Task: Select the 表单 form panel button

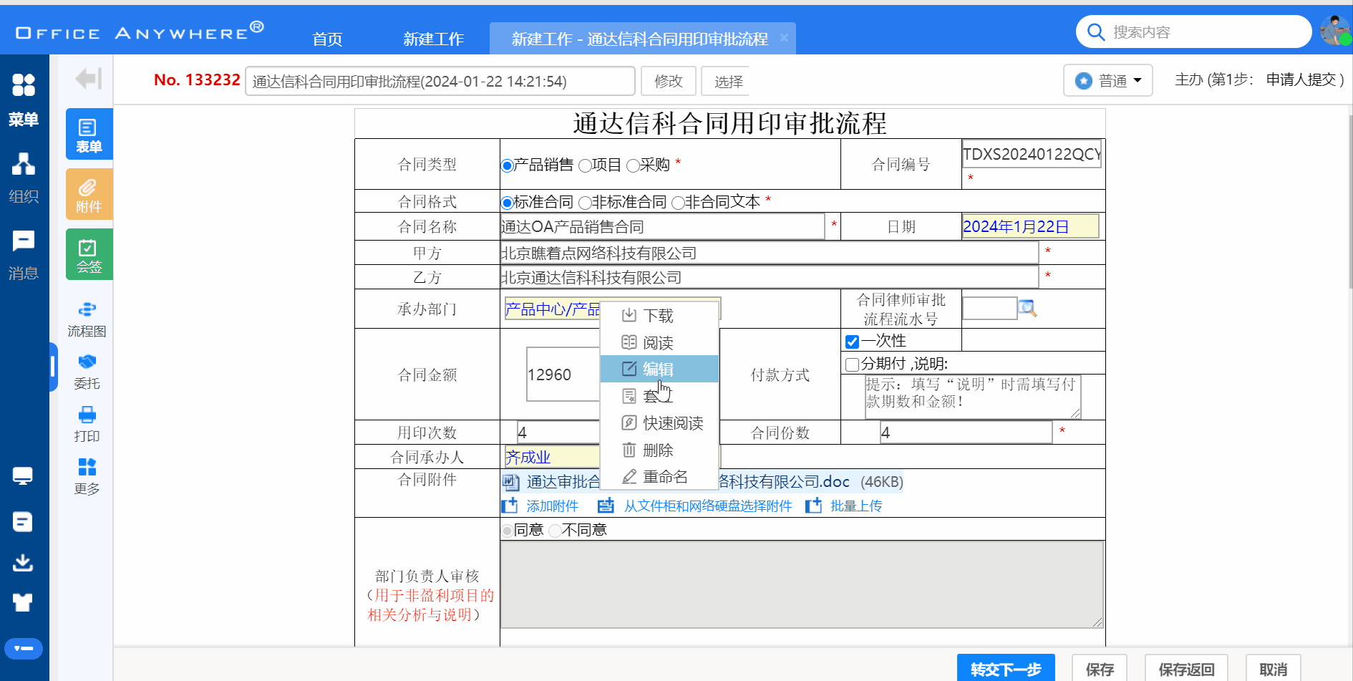Action: pyautogui.click(x=89, y=135)
